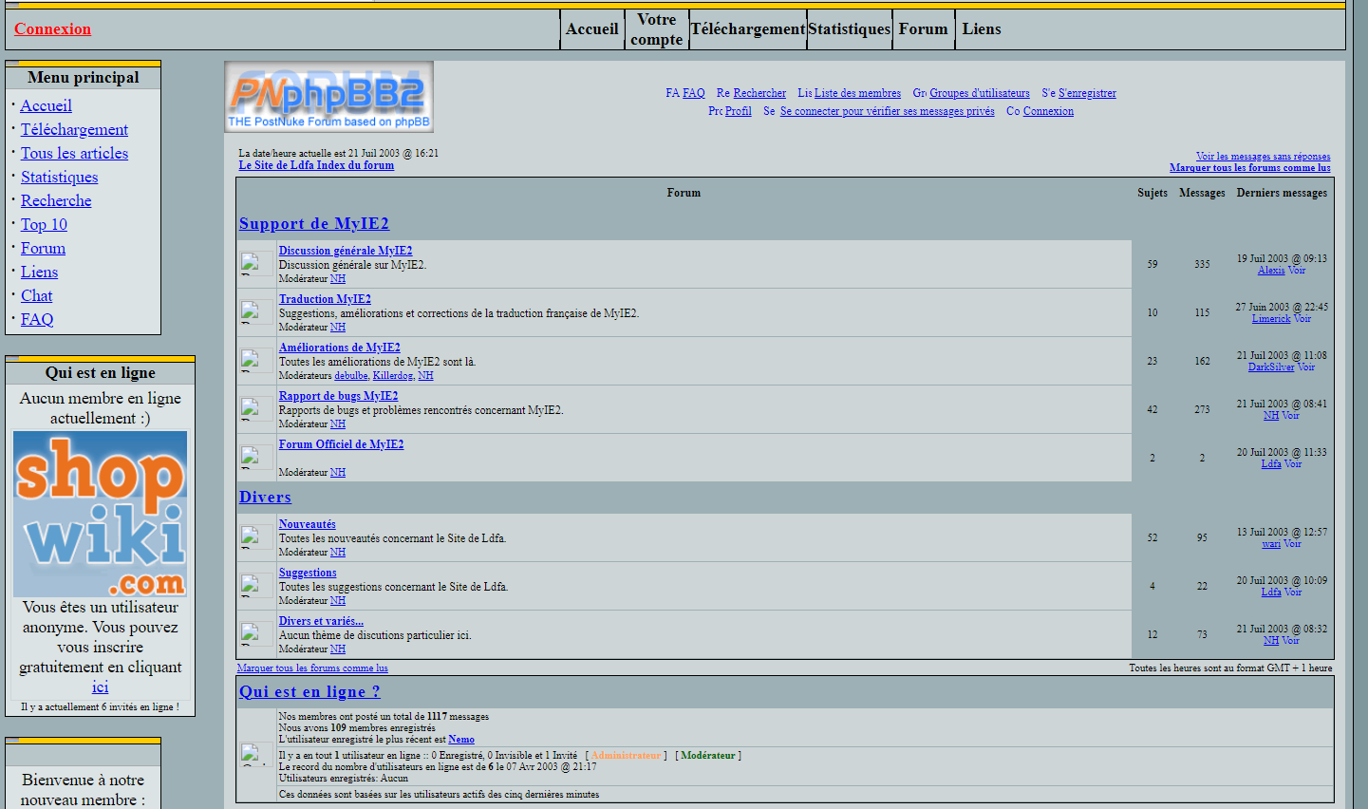Image resolution: width=1368 pixels, height=809 pixels.
Task: Open the Divers et variés... forum
Action: (x=321, y=621)
